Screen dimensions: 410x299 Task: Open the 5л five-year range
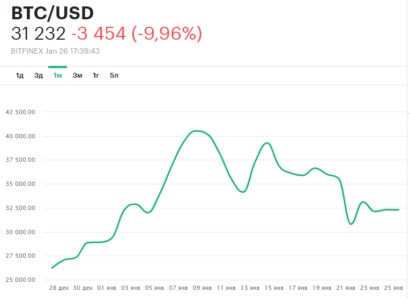tap(114, 76)
